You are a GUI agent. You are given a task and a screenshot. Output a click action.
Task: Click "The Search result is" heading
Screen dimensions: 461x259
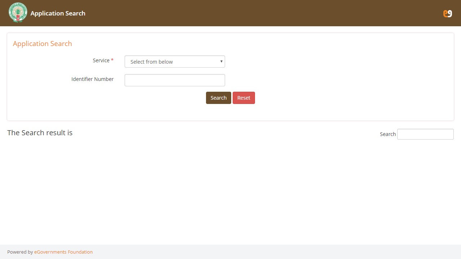click(40, 133)
